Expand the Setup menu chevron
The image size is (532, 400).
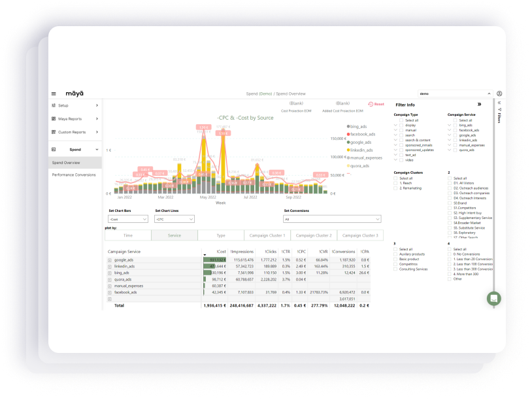[97, 105]
